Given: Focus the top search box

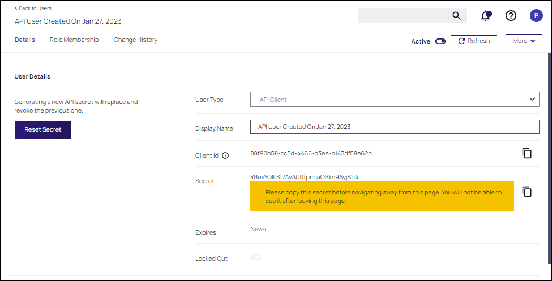Looking at the screenshot, I should [x=403, y=16].
